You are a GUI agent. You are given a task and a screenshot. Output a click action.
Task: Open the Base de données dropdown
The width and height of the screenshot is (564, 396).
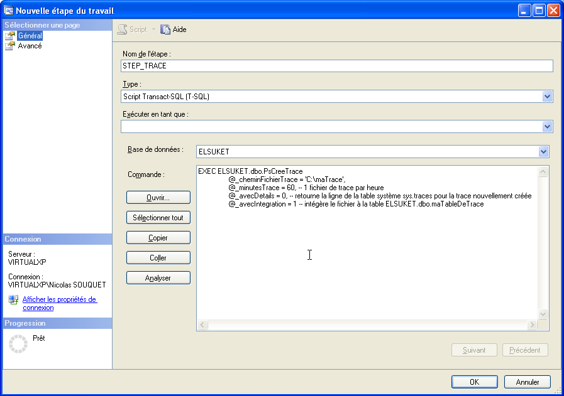pyautogui.click(x=543, y=151)
